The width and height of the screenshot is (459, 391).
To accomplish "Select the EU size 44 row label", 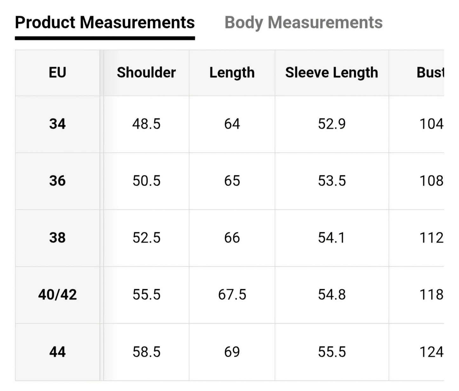I will pos(57,352).
